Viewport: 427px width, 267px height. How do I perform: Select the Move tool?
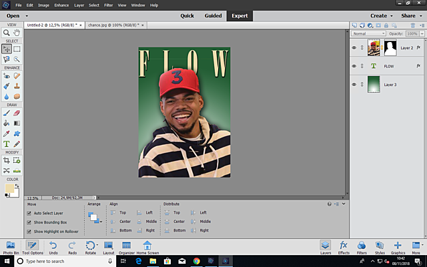point(6,49)
